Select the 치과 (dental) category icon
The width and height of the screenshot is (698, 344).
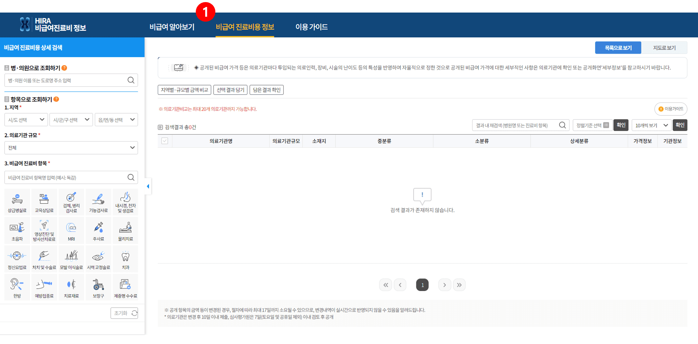click(125, 259)
